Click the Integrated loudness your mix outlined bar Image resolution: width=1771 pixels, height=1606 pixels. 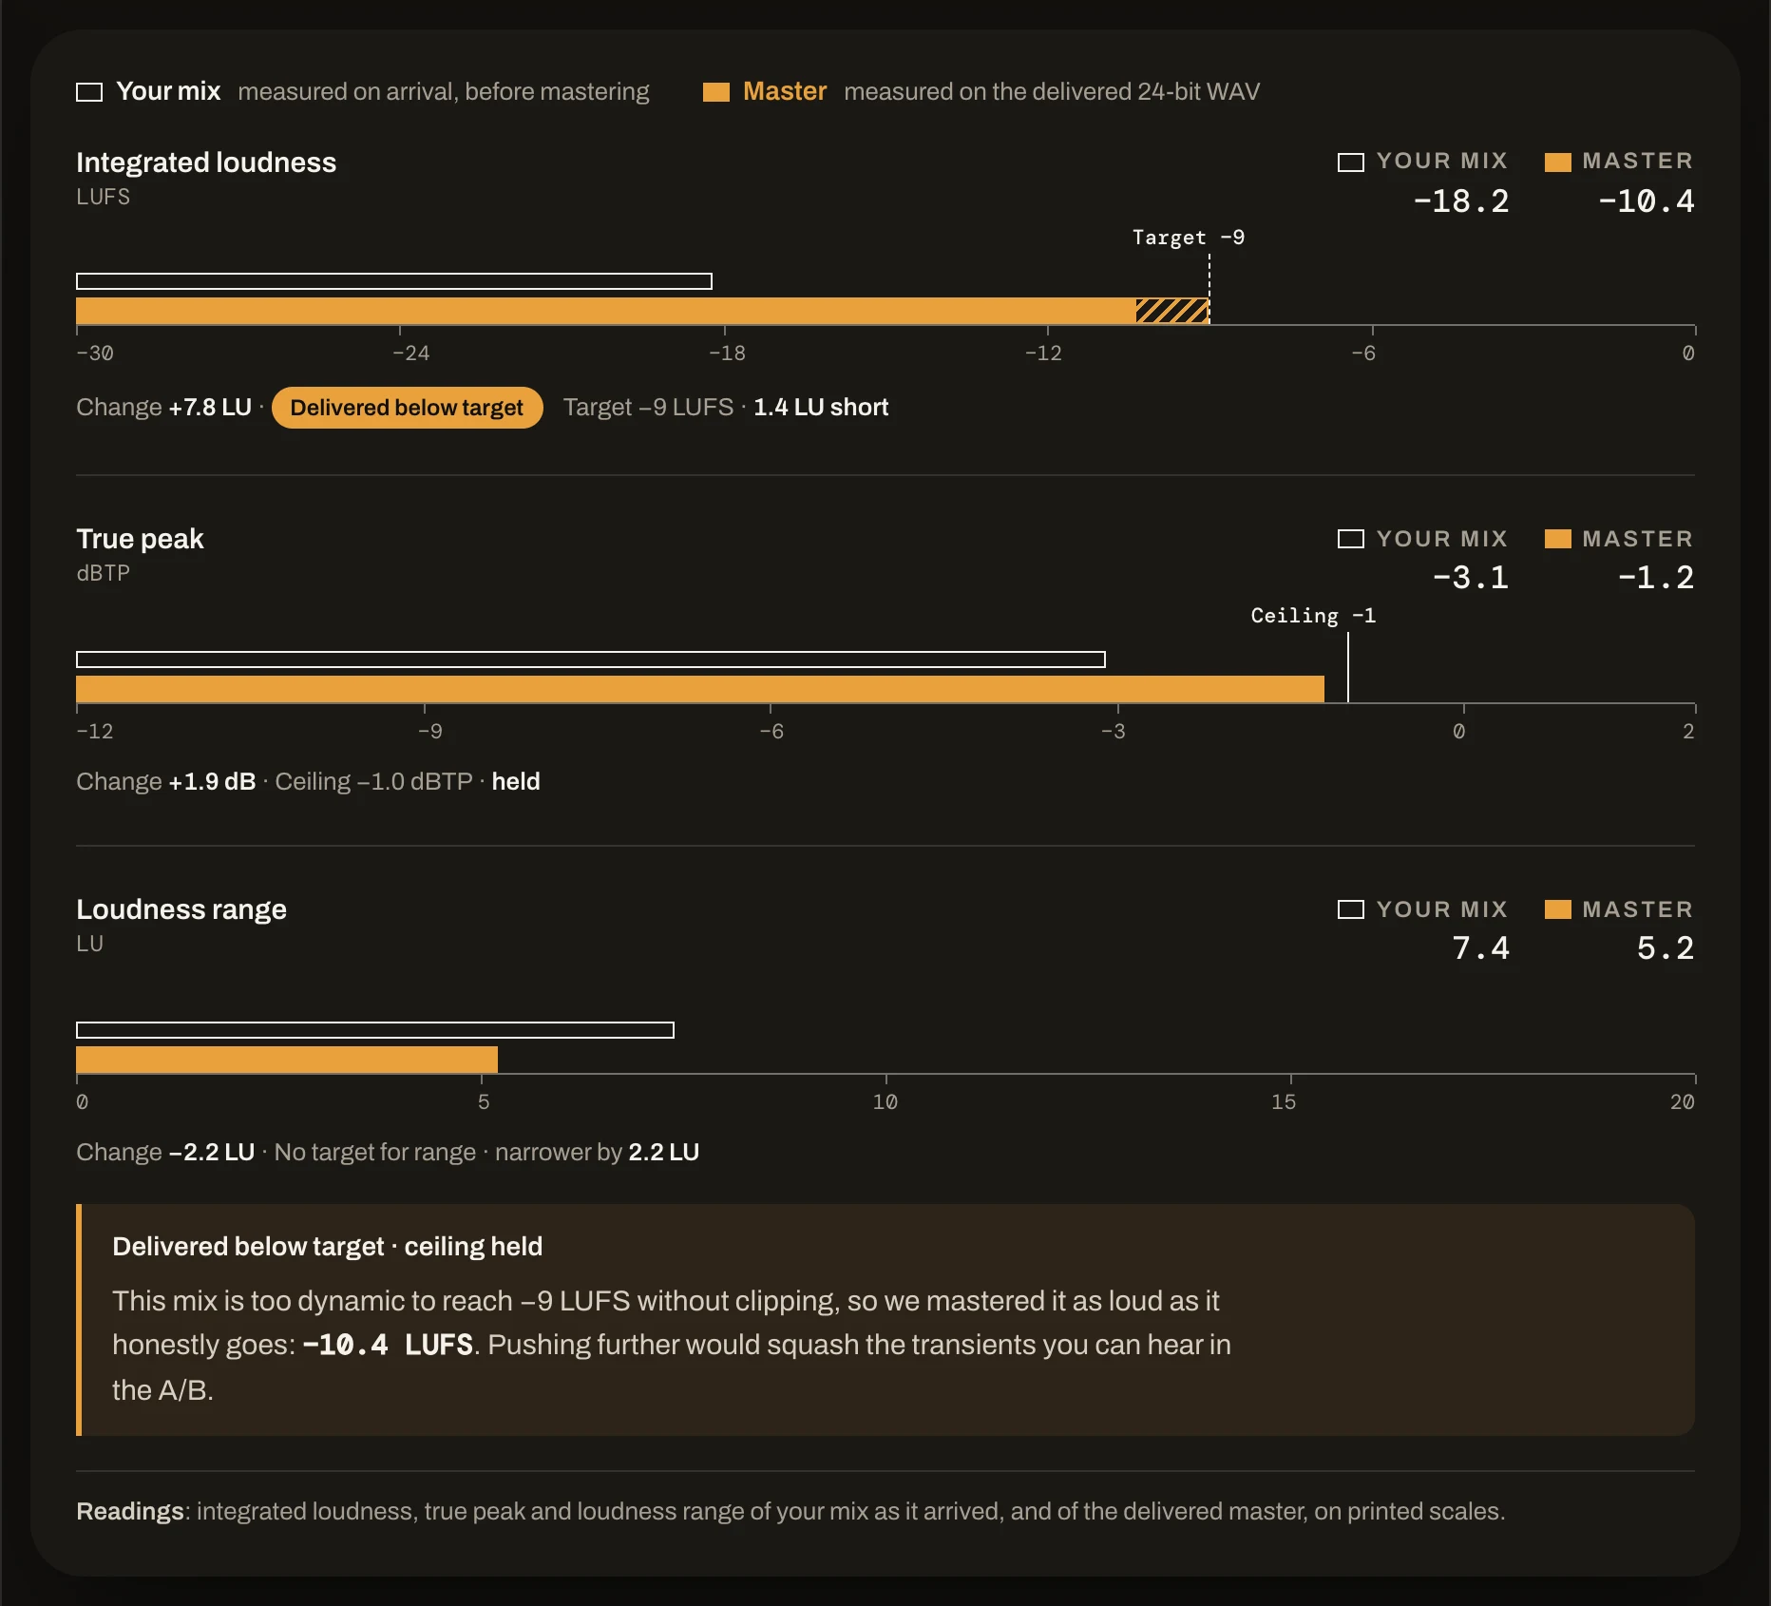pos(394,281)
